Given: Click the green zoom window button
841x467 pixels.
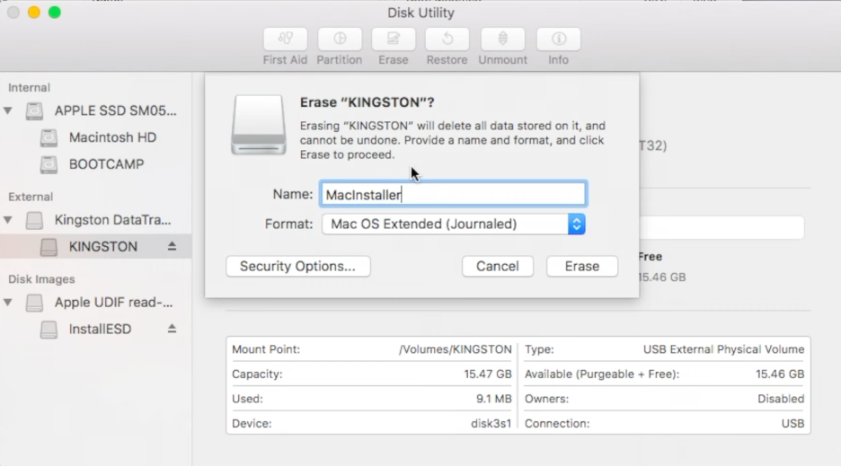Looking at the screenshot, I should (x=55, y=13).
